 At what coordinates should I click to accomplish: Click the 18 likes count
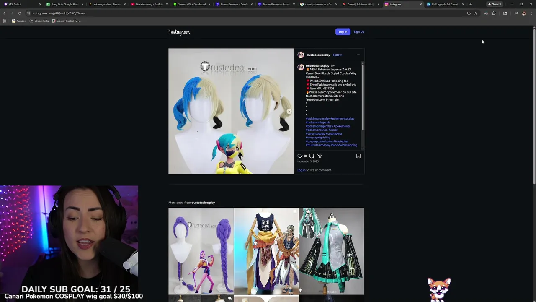[305, 156]
